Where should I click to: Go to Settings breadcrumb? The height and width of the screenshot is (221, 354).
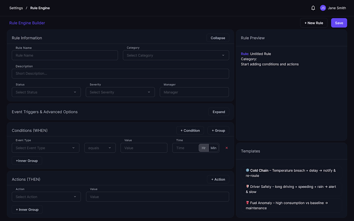click(x=16, y=8)
